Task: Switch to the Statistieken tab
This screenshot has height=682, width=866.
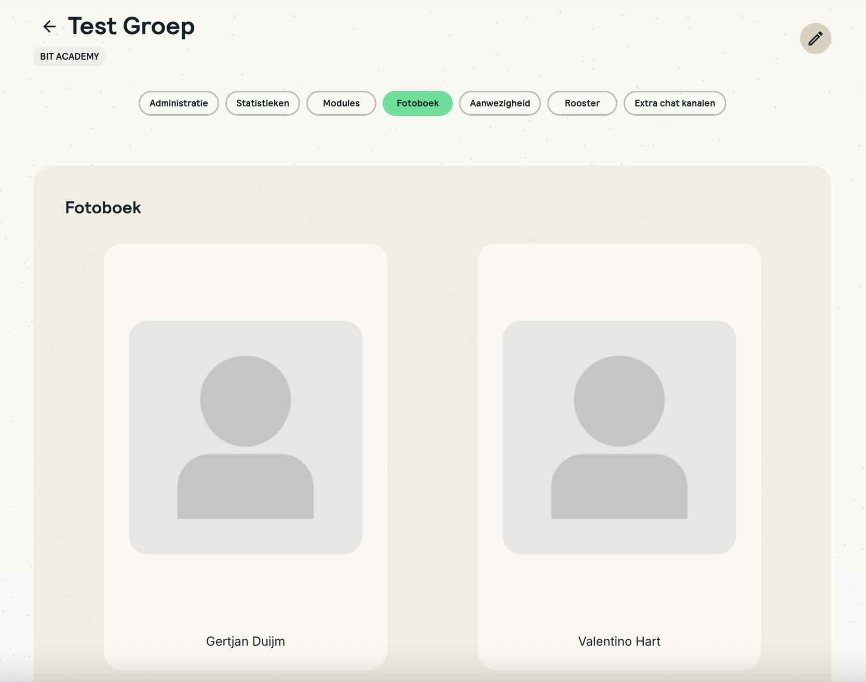Action: click(x=262, y=103)
